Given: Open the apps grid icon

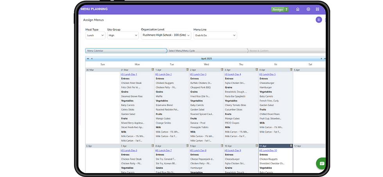Looking at the screenshot, I should [x=317, y=9].
